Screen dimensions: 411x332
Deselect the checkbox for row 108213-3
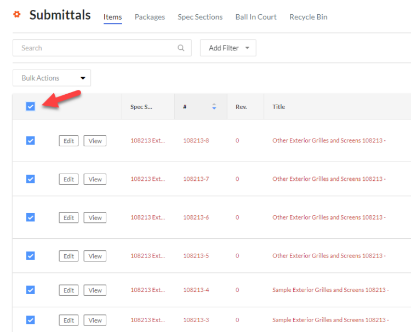coord(31,320)
